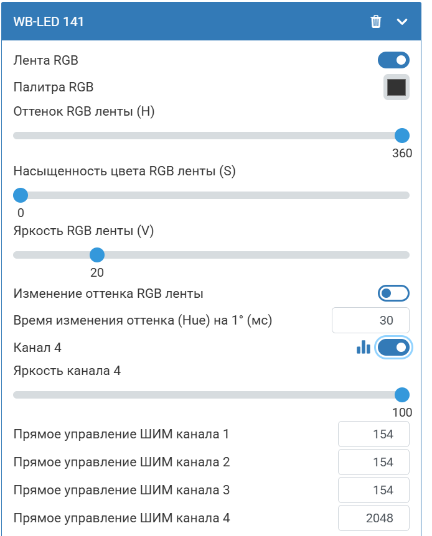Delete the WB-LED 141 device card
Screen dimensions: 432x536
pos(376,22)
